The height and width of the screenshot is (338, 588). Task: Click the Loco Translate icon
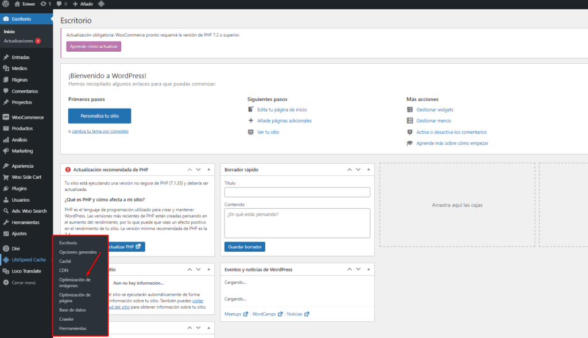[6, 271]
